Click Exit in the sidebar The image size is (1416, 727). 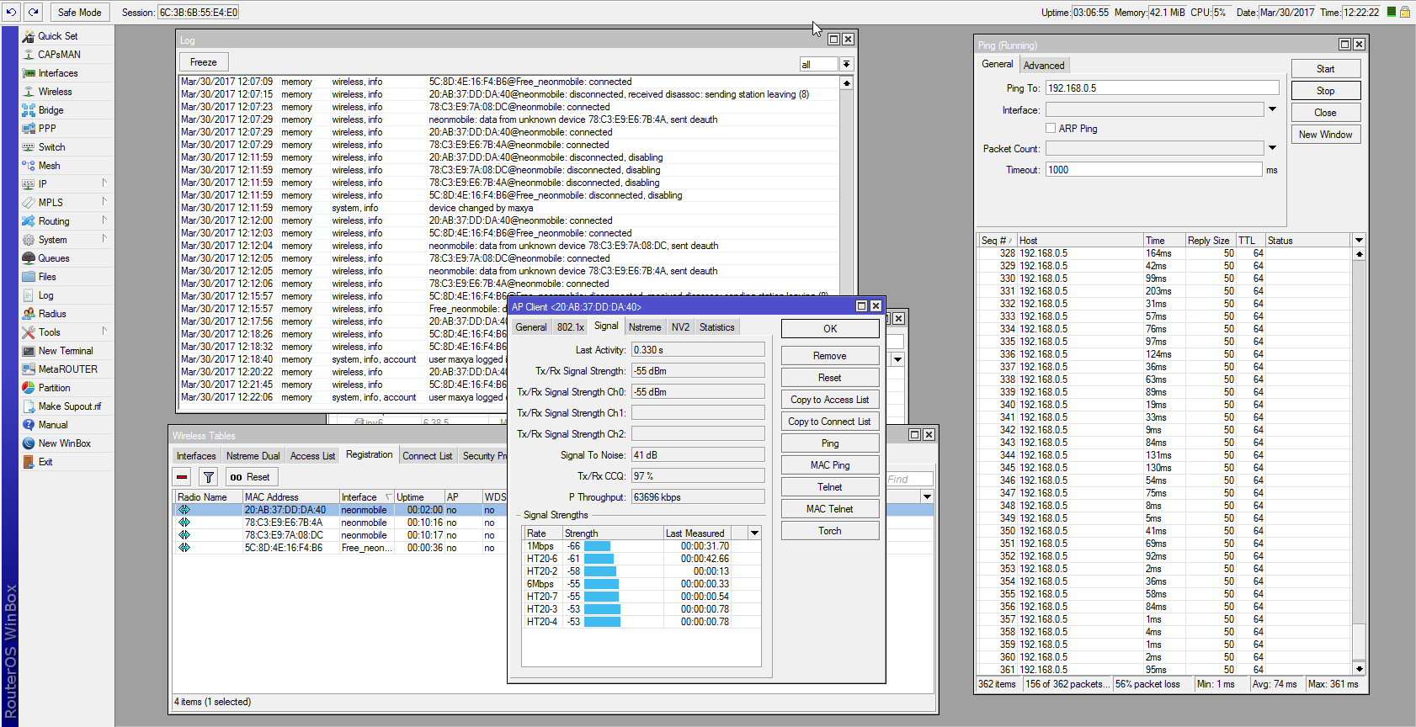45,462
